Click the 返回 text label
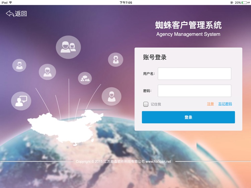Image resolution: width=251 pixels, height=188 pixels. tap(21, 14)
